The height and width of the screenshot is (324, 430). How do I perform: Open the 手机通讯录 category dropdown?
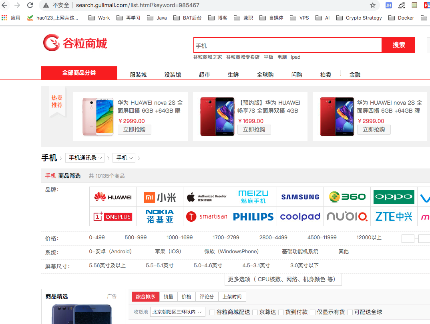tap(85, 158)
